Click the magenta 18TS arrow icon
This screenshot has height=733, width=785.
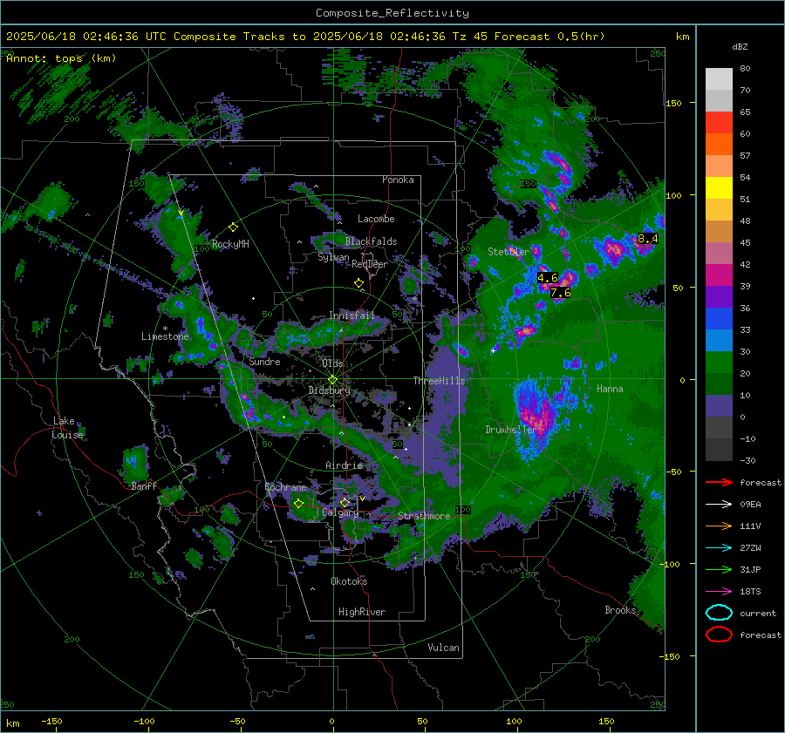719,592
